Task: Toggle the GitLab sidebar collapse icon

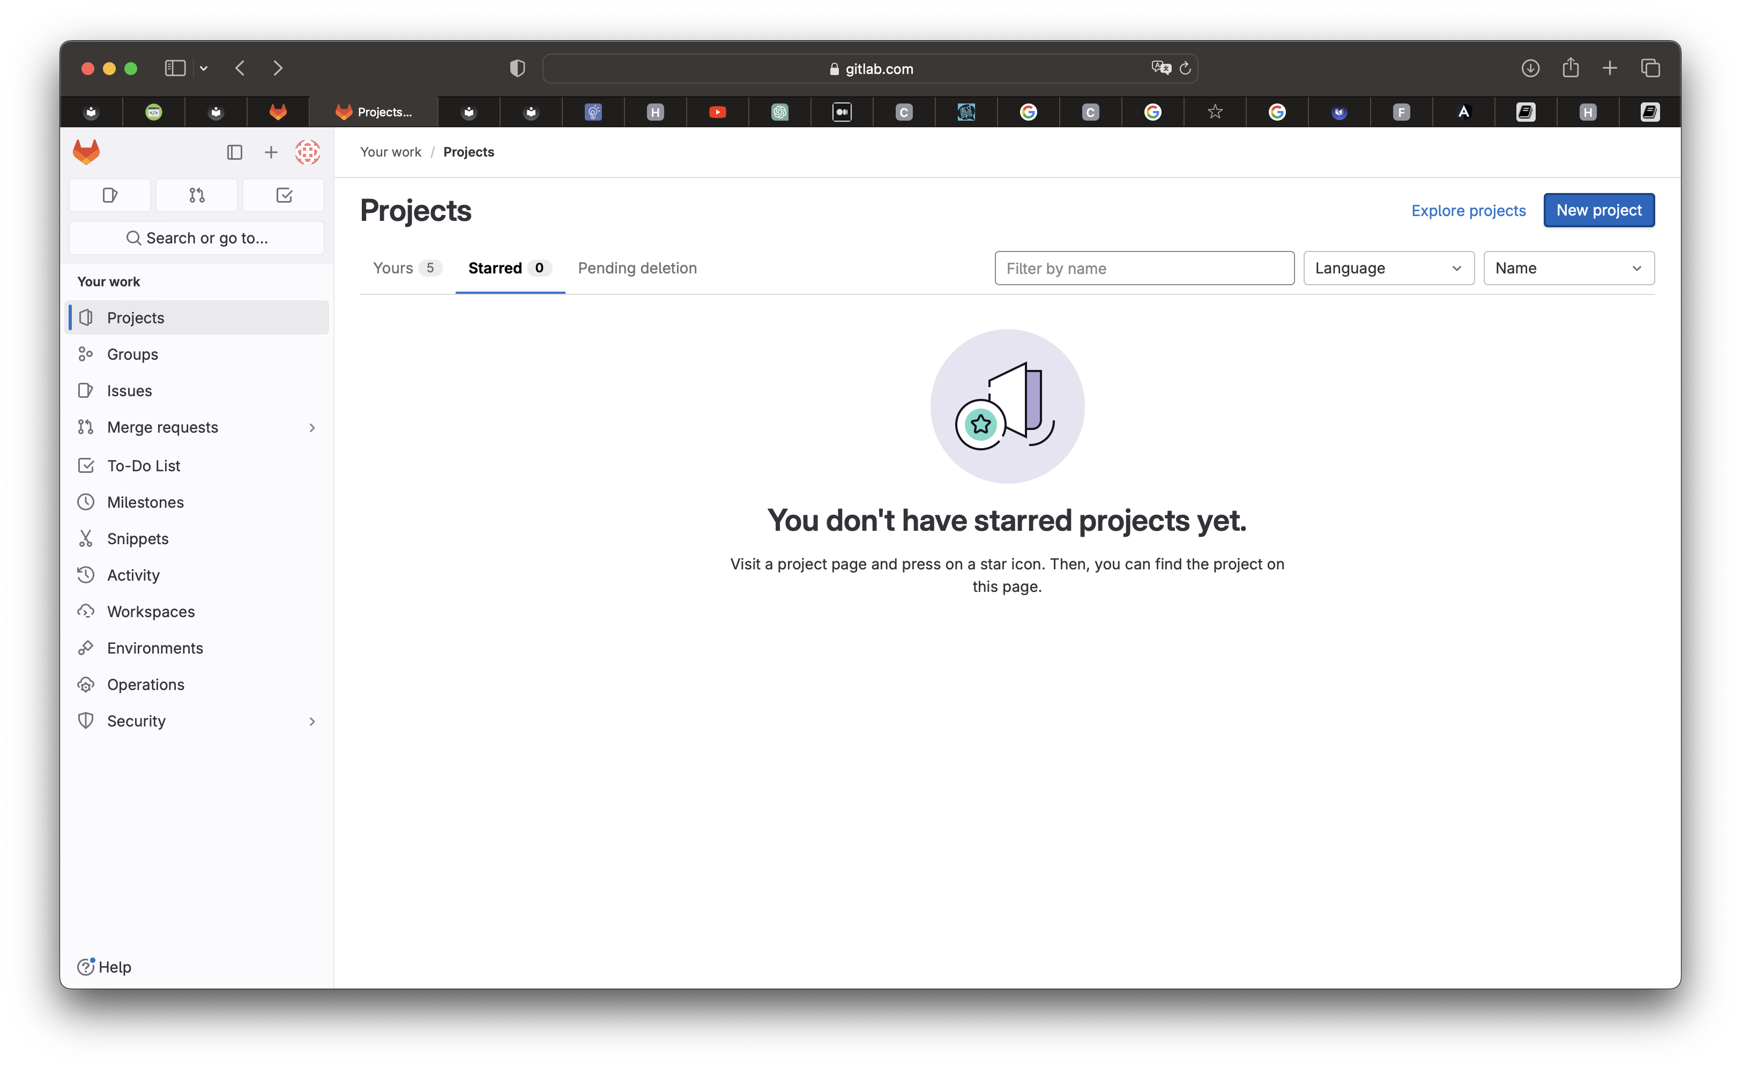Action: click(235, 152)
